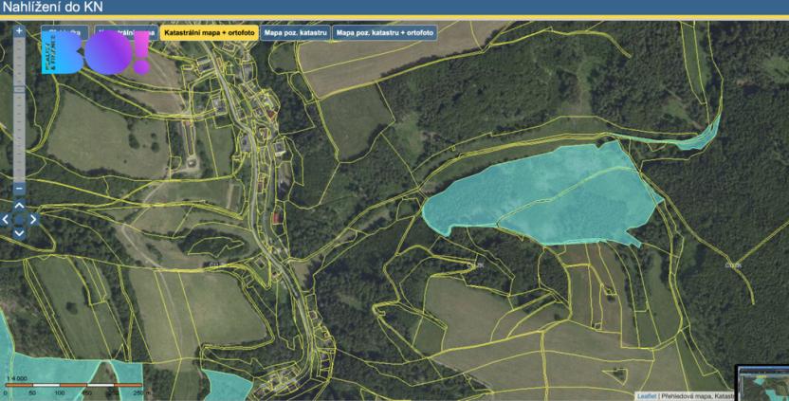Select Mapa poz. katastru + ortofoto layer

[x=385, y=32]
